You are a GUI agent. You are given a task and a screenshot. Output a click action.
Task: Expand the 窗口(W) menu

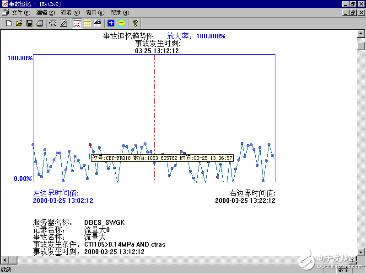pos(95,13)
